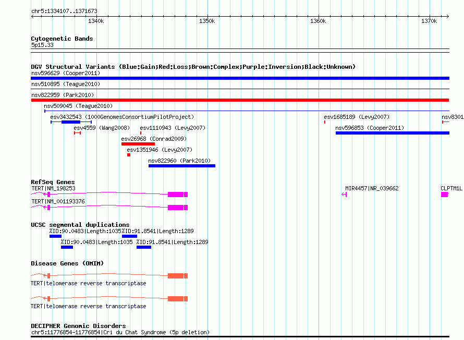Click the Cytogenetic Bands heading

coord(62,39)
